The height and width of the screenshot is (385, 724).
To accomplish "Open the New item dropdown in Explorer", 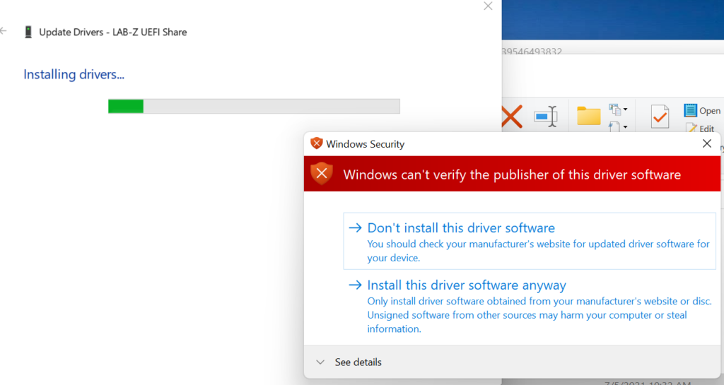I will (x=618, y=109).
